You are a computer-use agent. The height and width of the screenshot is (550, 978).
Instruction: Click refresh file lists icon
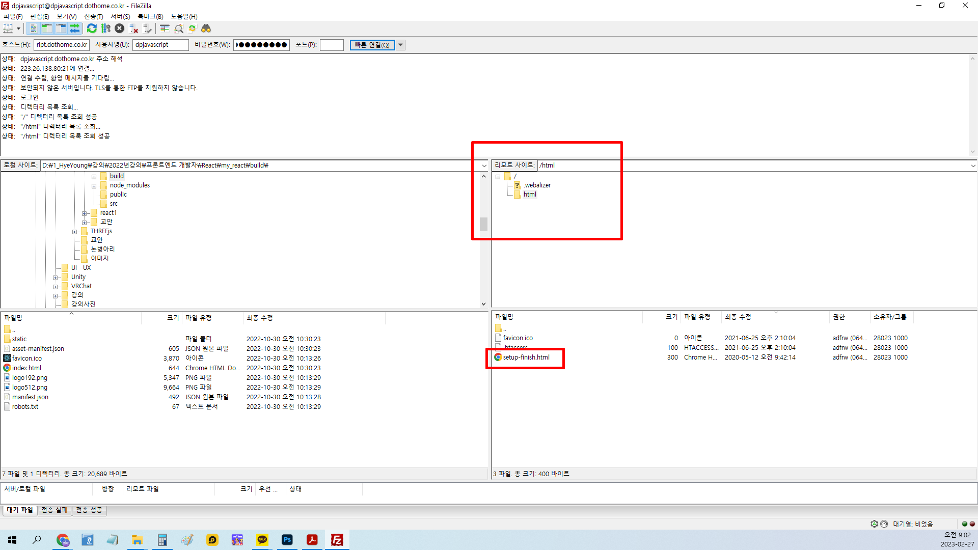[x=92, y=29]
